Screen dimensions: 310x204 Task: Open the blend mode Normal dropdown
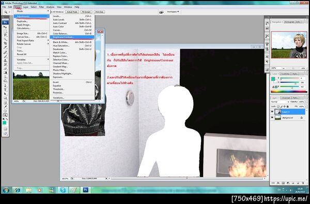point(280,102)
